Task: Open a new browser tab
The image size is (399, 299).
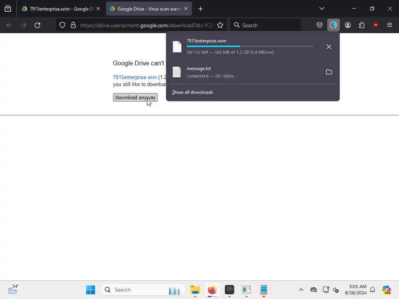Action: [x=201, y=9]
